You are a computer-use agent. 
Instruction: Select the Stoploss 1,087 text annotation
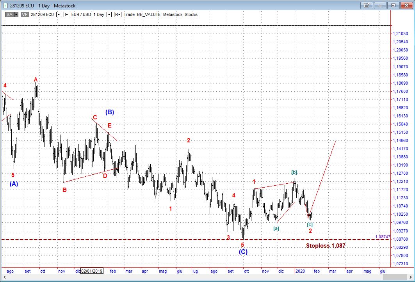(x=326, y=246)
